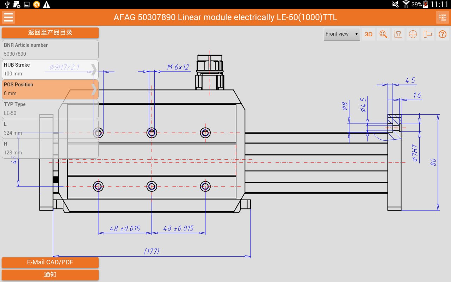The image size is (451, 282).
Task: Click the 1.6 dimension label
Action: (x=417, y=96)
